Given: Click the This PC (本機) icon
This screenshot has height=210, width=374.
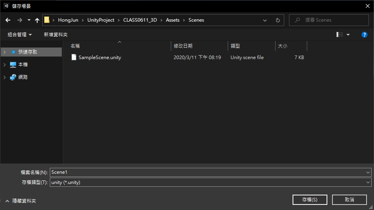Looking at the screenshot, I should (13, 65).
